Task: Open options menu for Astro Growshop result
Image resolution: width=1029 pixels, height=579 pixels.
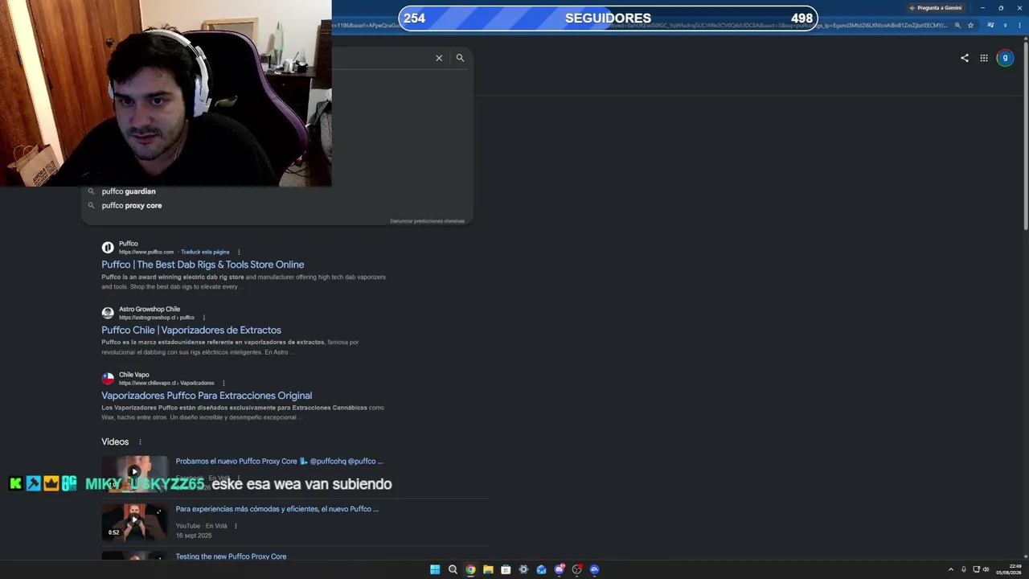Action: (x=204, y=318)
